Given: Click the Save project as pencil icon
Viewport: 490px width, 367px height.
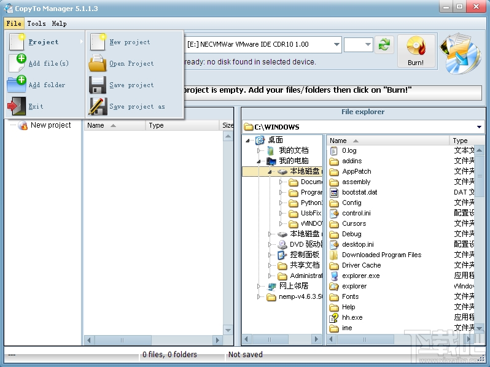Looking at the screenshot, I should (x=98, y=106).
